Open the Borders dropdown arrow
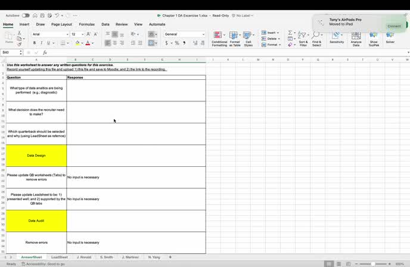 point(68,43)
